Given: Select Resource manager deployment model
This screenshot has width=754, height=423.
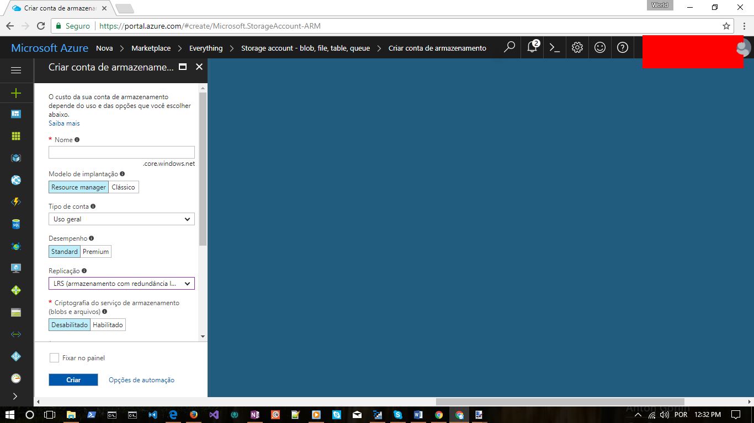Looking at the screenshot, I should (x=78, y=187).
